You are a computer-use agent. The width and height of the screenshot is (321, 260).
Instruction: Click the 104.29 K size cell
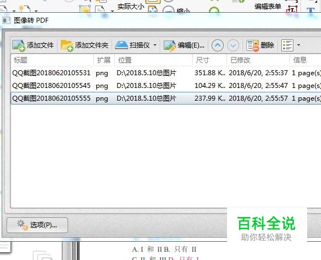209,86
